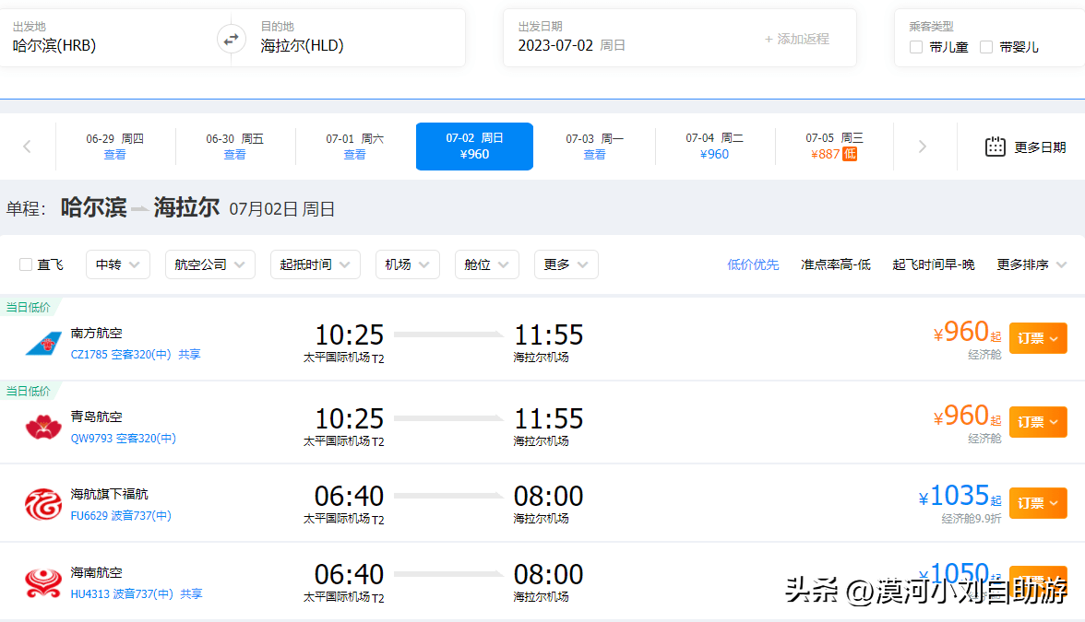Select the 07-05 周三 ¥887 tab

pyautogui.click(x=834, y=147)
